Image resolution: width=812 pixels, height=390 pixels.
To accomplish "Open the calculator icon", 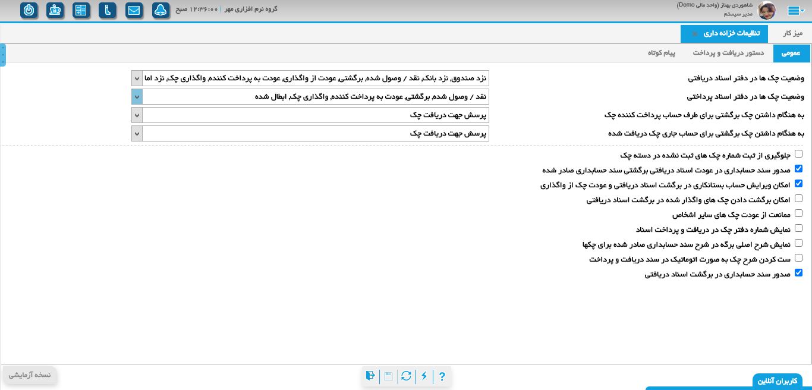I will pos(81,10).
